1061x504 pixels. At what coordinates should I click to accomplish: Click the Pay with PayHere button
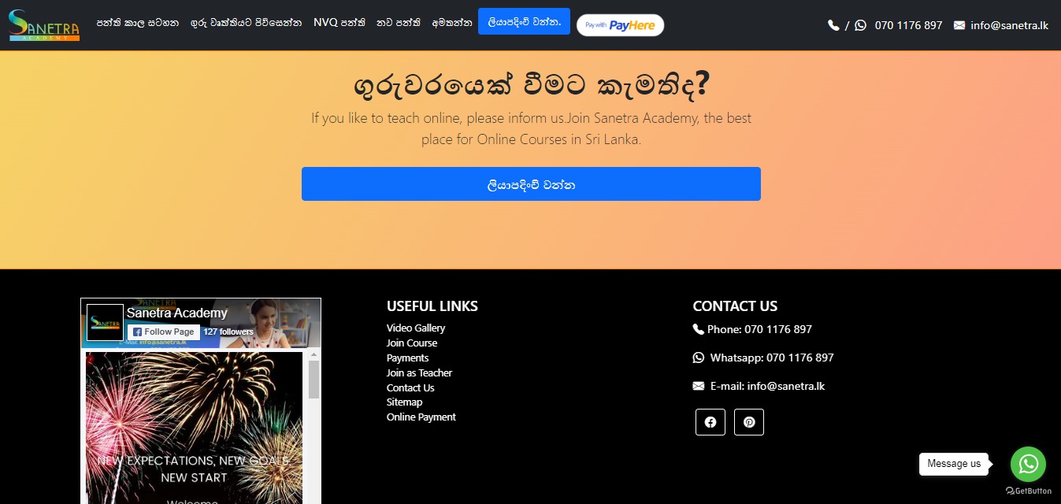pos(620,25)
